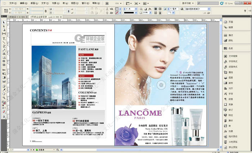The image size is (252, 153).
Task: Click the Quick Apply lightning icon
Action: click(245, 11)
